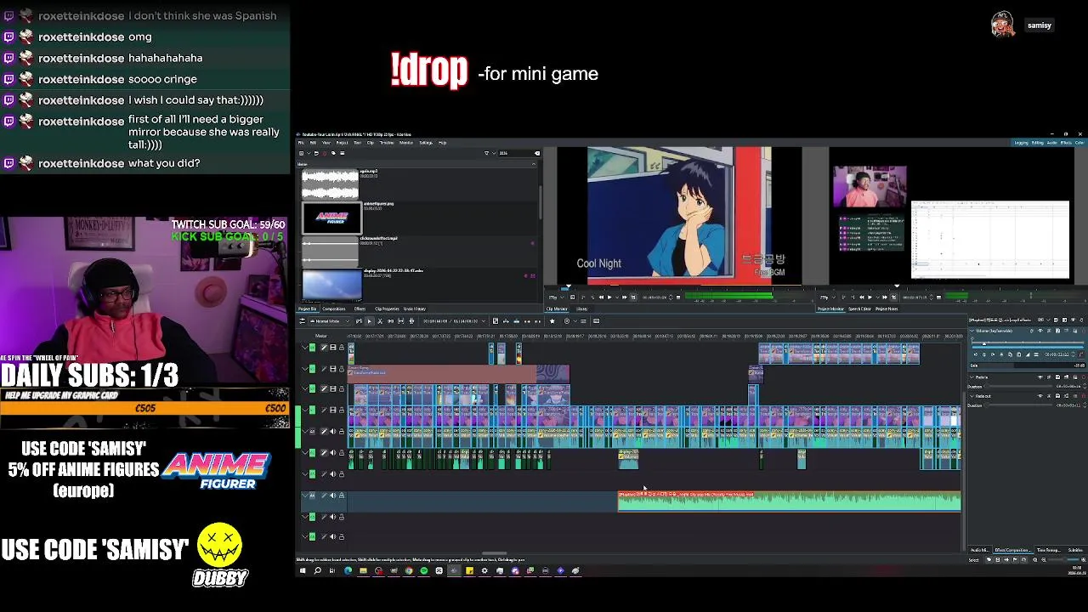
Task: Set the in point in Clip Monitor
Action: (583, 297)
